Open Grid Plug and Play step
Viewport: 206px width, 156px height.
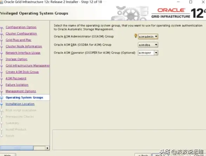pyautogui.click(x=18, y=40)
